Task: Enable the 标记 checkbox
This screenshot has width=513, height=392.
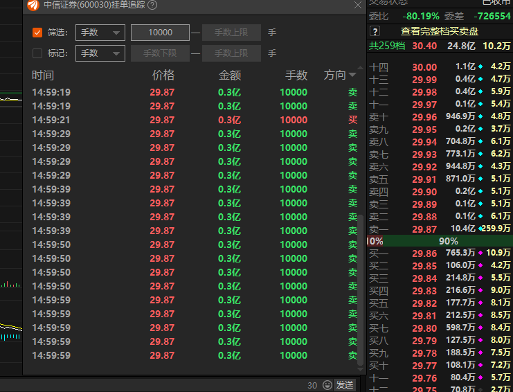Action: (37, 53)
